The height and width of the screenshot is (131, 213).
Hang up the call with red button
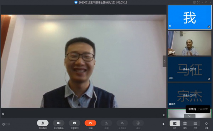[91, 123]
